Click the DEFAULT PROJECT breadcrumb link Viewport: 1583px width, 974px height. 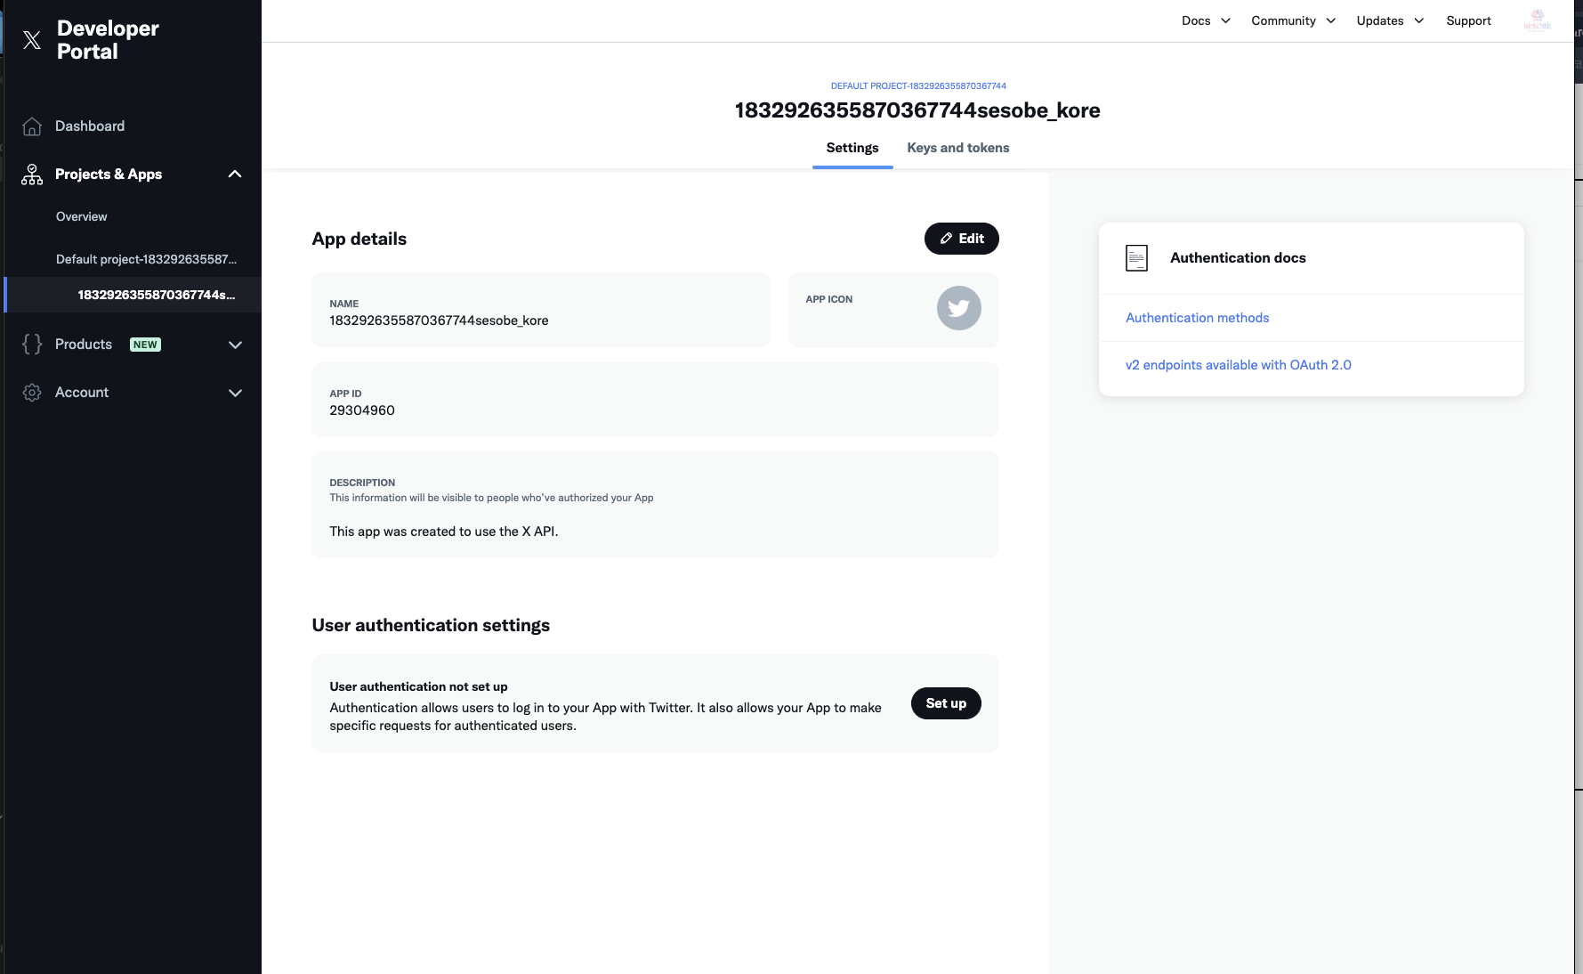pyautogui.click(x=918, y=86)
